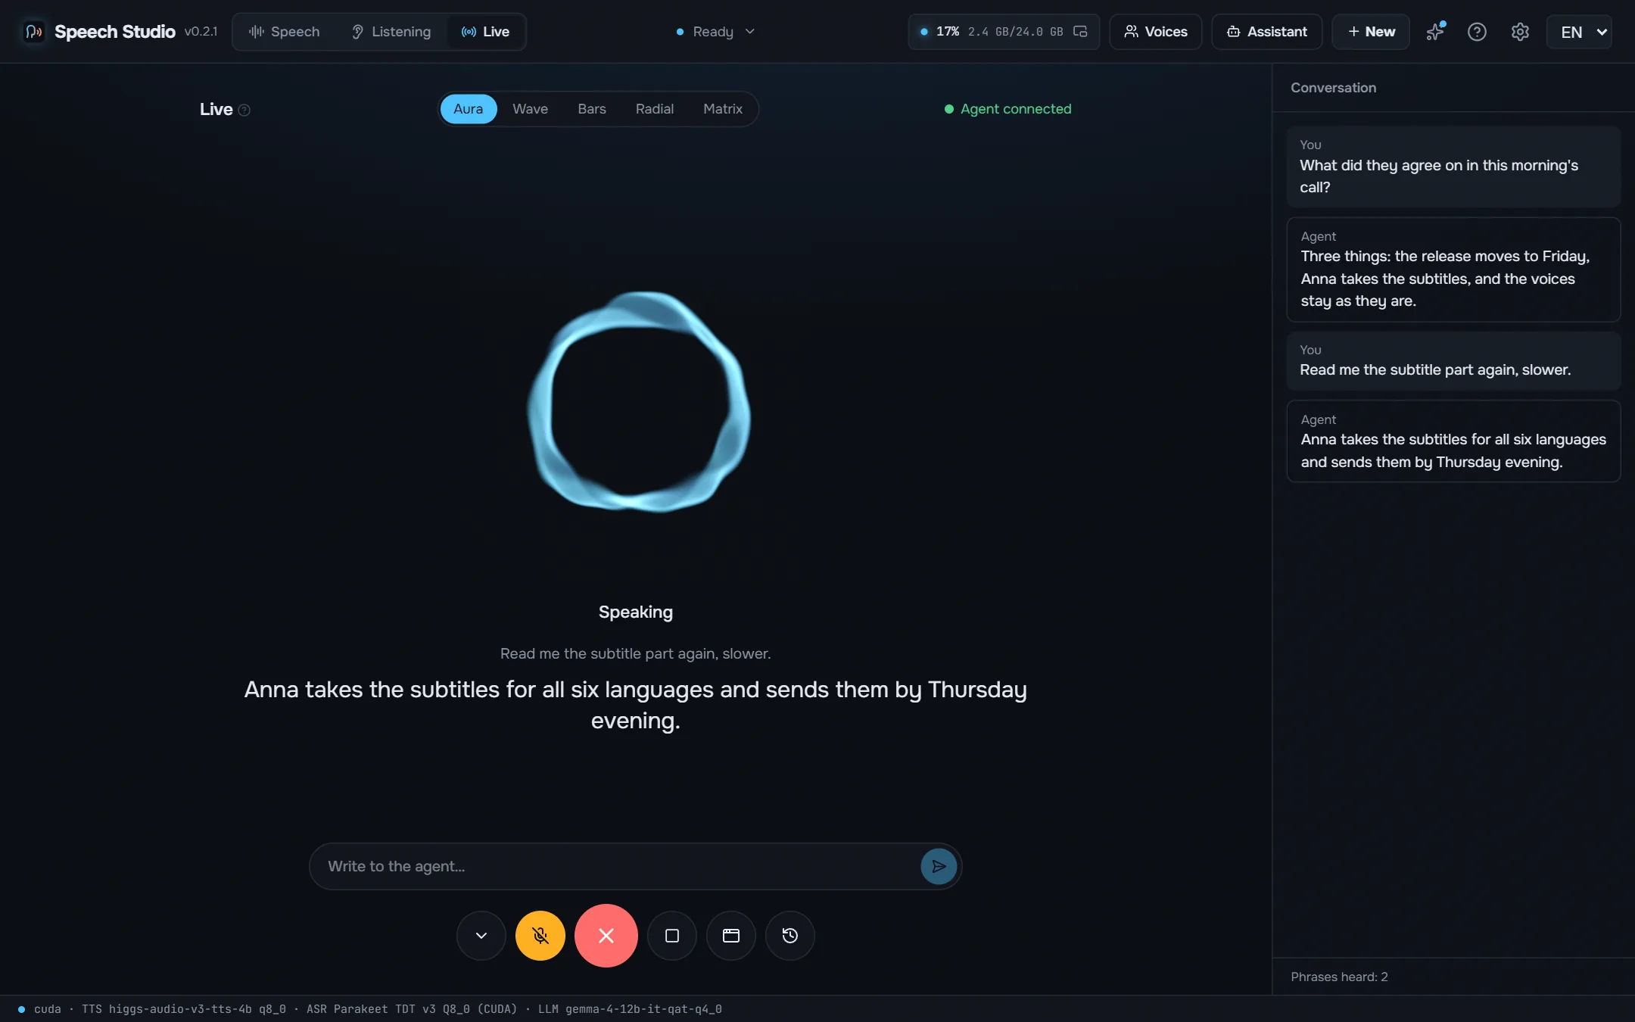Click the TTS higgs-audio-v3-tts-4b status entry
This screenshot has height=1022, width=1635.
(x=184, y=1009)
